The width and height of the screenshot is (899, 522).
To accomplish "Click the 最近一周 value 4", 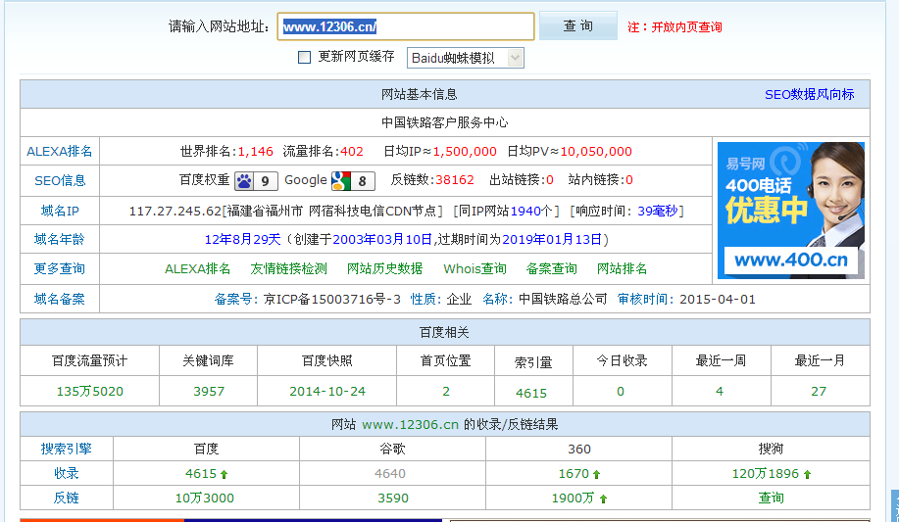I will click(x=720, y=392).
